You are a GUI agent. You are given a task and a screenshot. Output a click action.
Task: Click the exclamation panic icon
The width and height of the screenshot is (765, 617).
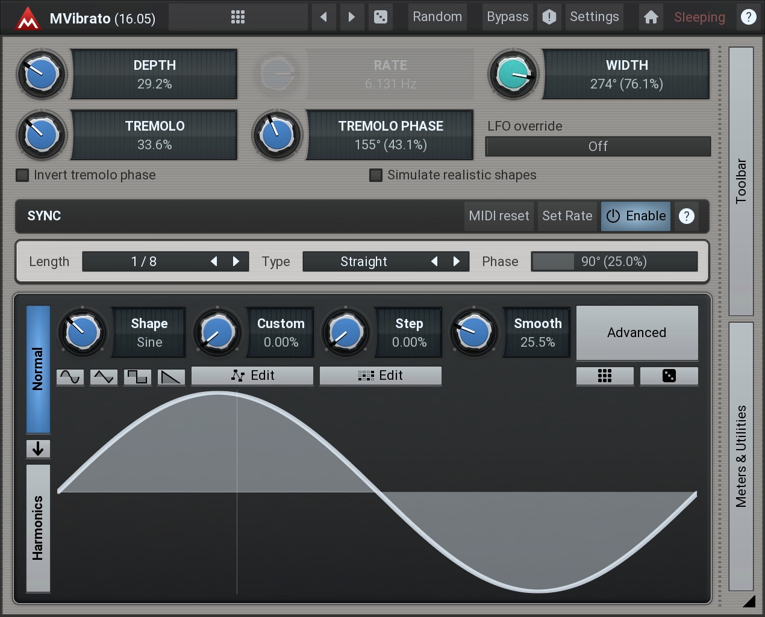[x=549, y=17]
